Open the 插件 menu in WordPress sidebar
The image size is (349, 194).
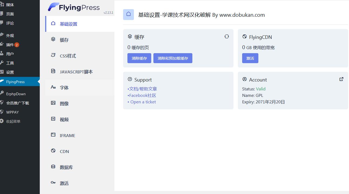pyautogui.click(x=10, y=45)
